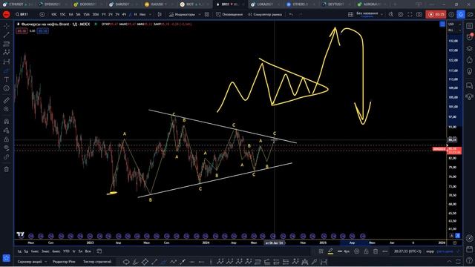Screen dimensions: 475x267
Task: Open the Индикаторы dialog
Action: pos(182,14)
